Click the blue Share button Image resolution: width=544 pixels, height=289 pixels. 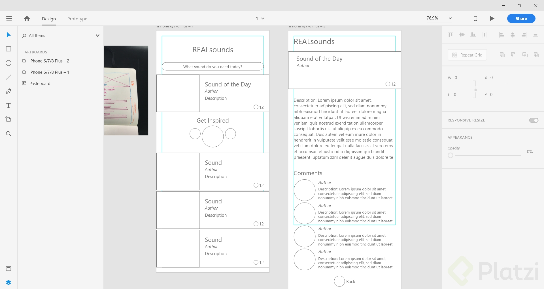pos(521,18)
